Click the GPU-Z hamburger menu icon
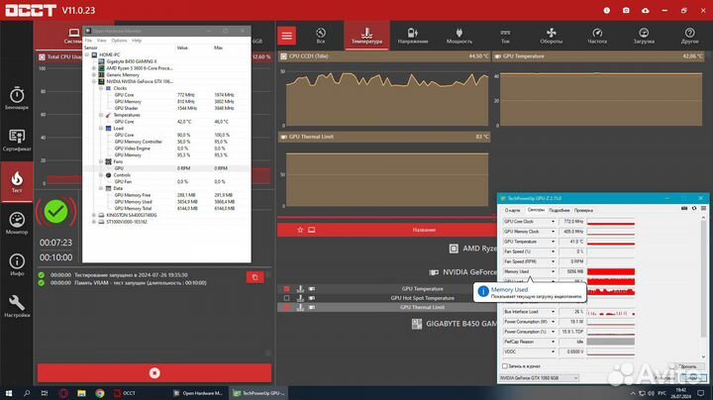Viewport: 713px width, 400px height. [703, 208]
